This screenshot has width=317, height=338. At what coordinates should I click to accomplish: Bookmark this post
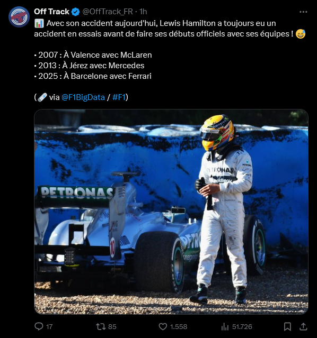coord(287,326)
